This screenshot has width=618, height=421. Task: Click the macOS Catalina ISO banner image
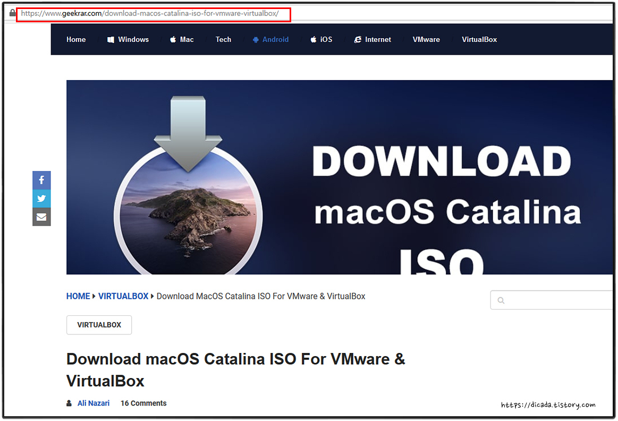(x=340, y=177)
